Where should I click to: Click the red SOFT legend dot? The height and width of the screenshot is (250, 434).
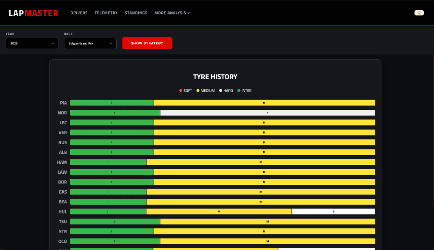(181, 90)
